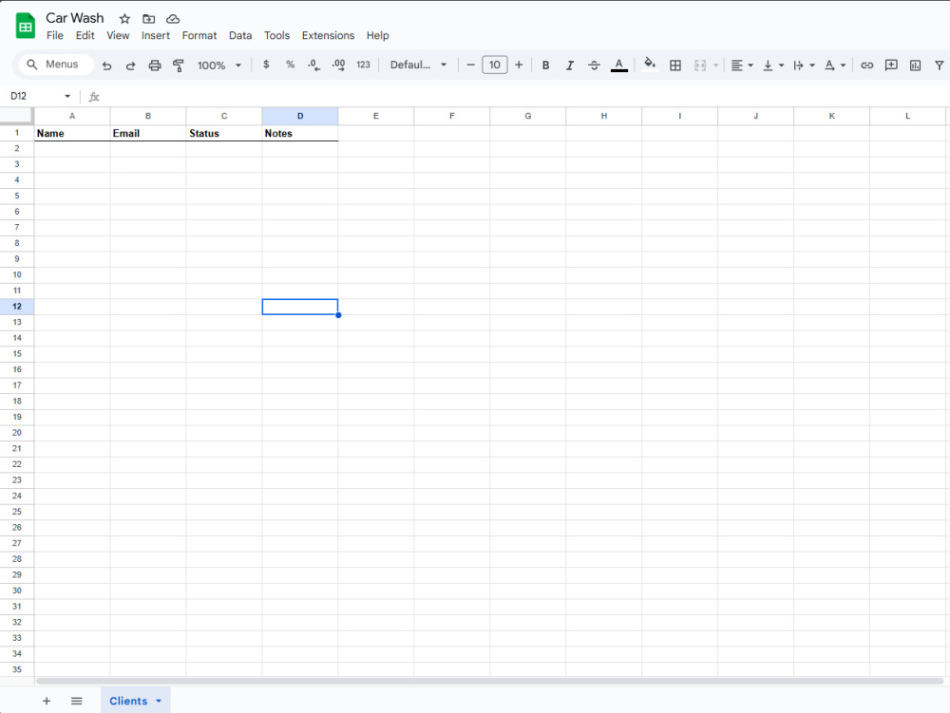This screenshot has width=950, height=713.
Task: Open horizontal align dropdown
Action: (x=742, y=66)
